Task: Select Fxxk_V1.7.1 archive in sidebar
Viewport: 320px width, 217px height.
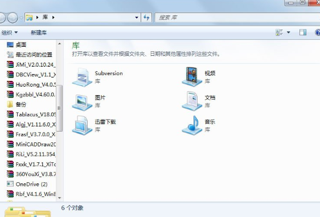Action: (31, 164)
